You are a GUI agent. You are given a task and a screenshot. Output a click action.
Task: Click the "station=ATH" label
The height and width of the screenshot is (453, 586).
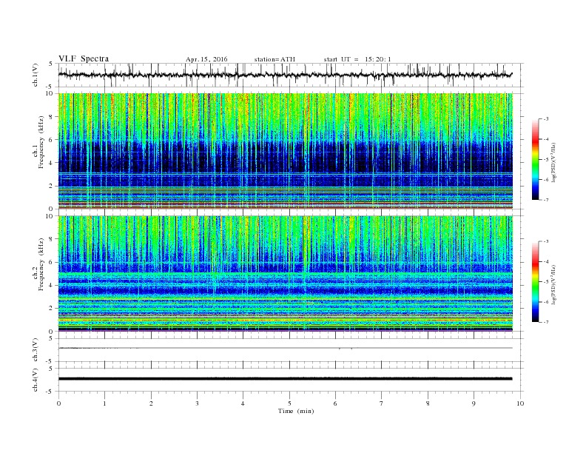pos(275,59)
